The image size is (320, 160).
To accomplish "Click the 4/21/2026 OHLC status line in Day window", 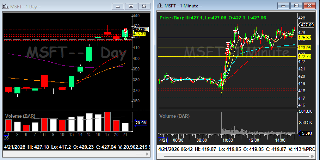I will [77, 146].
